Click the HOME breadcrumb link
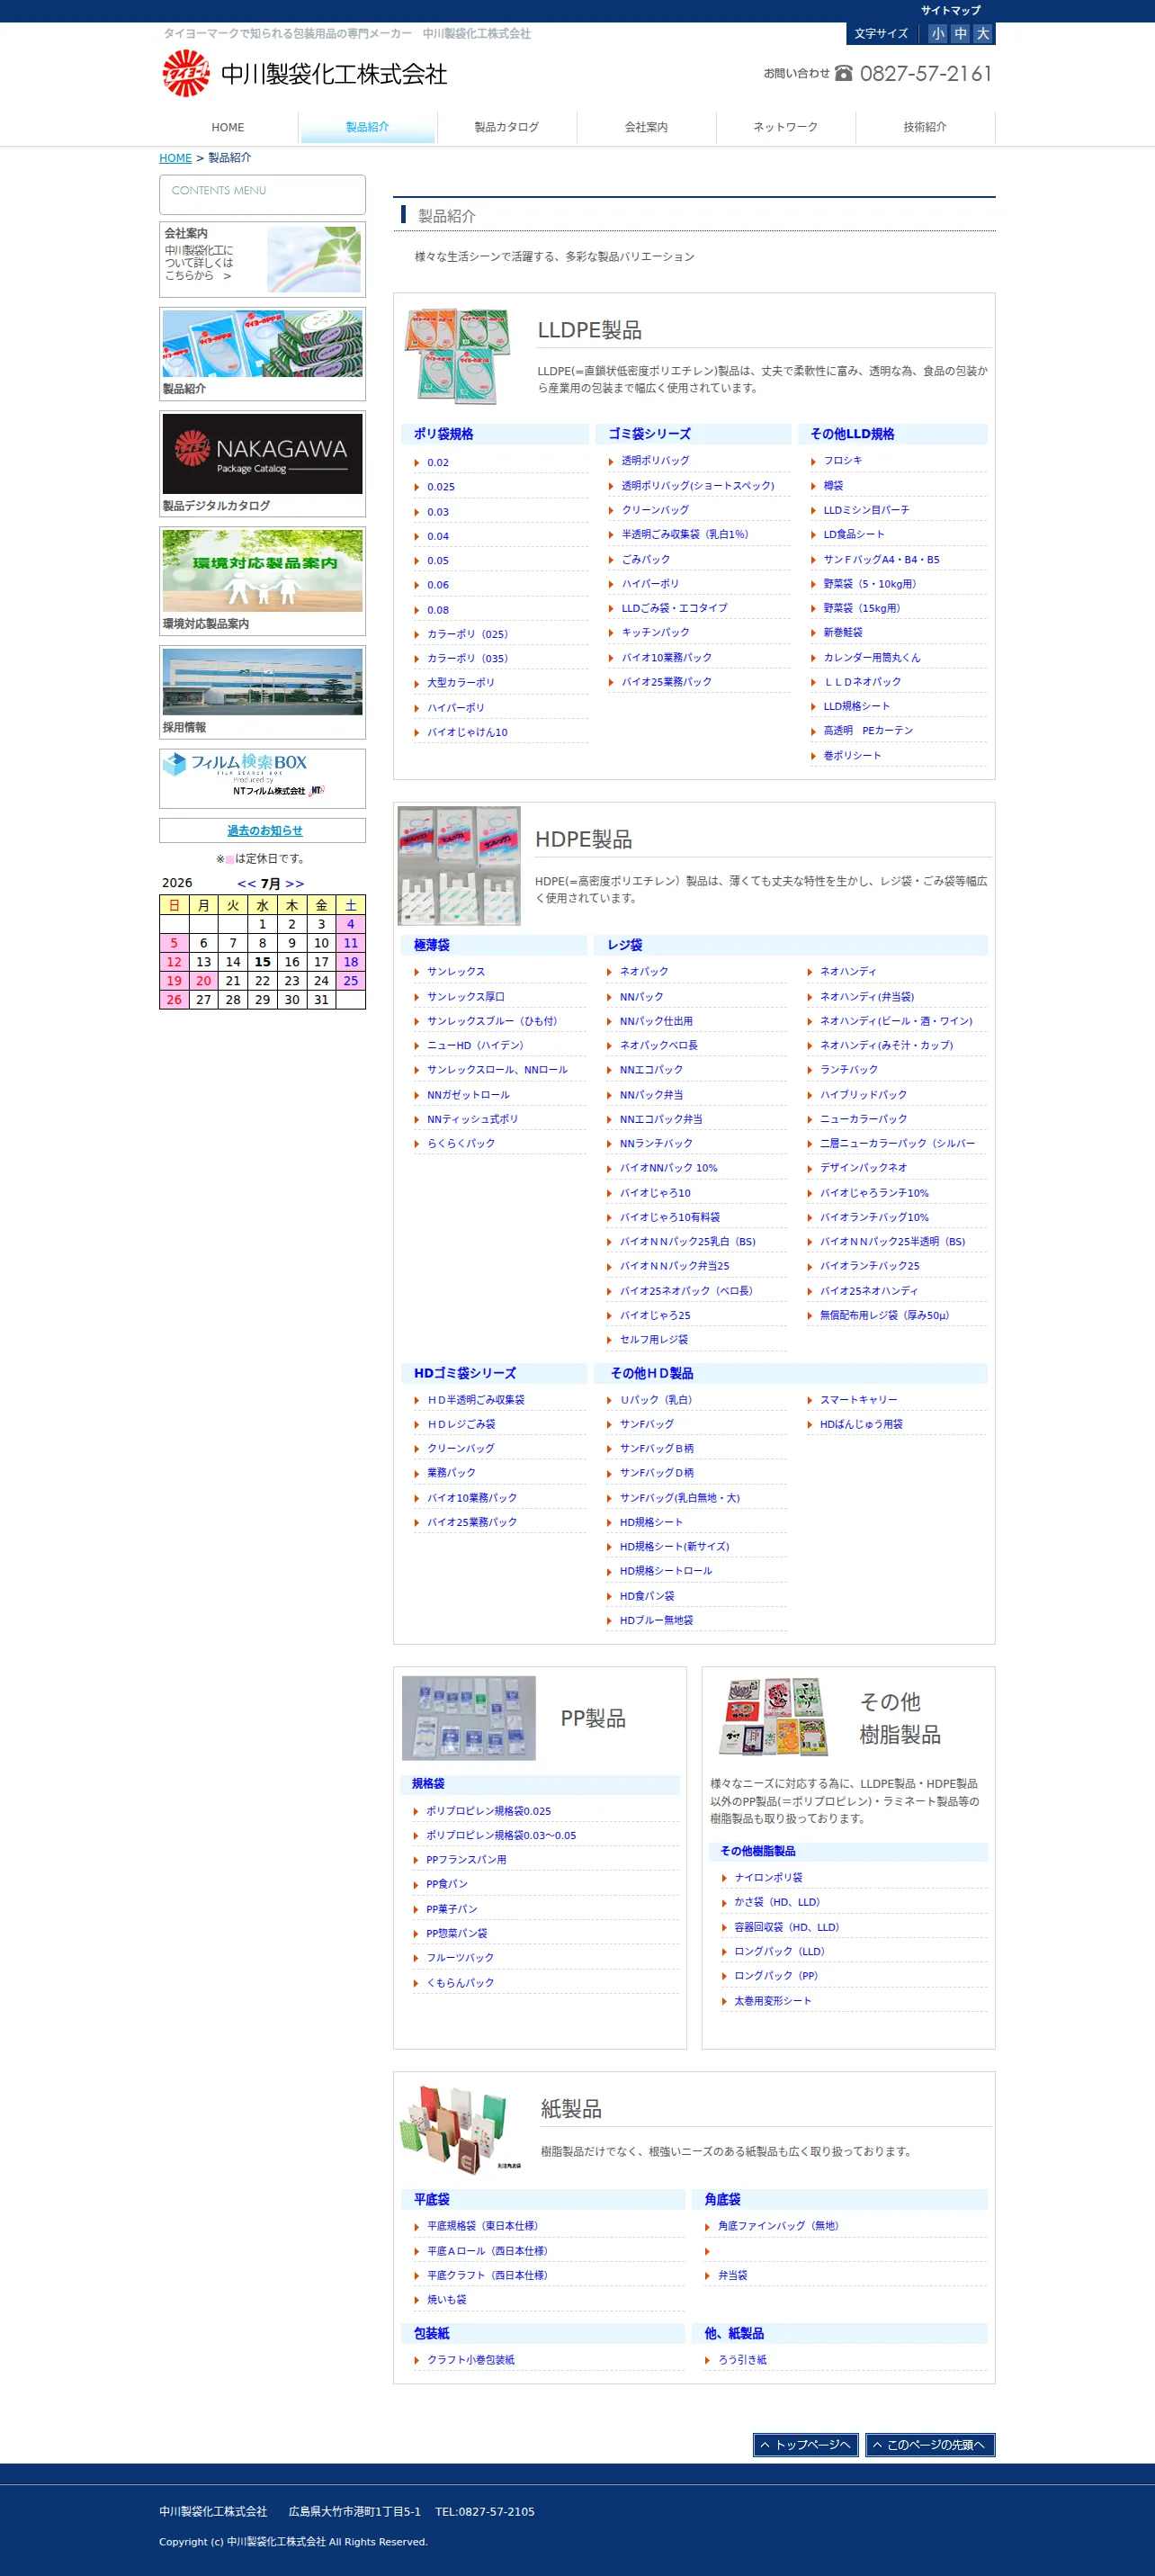Image resolution: width=1155 pixels, height=2576 pixels. coord(175,158)
